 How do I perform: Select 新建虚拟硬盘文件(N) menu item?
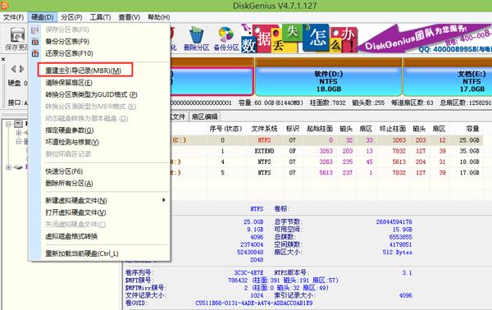point(76,200)
